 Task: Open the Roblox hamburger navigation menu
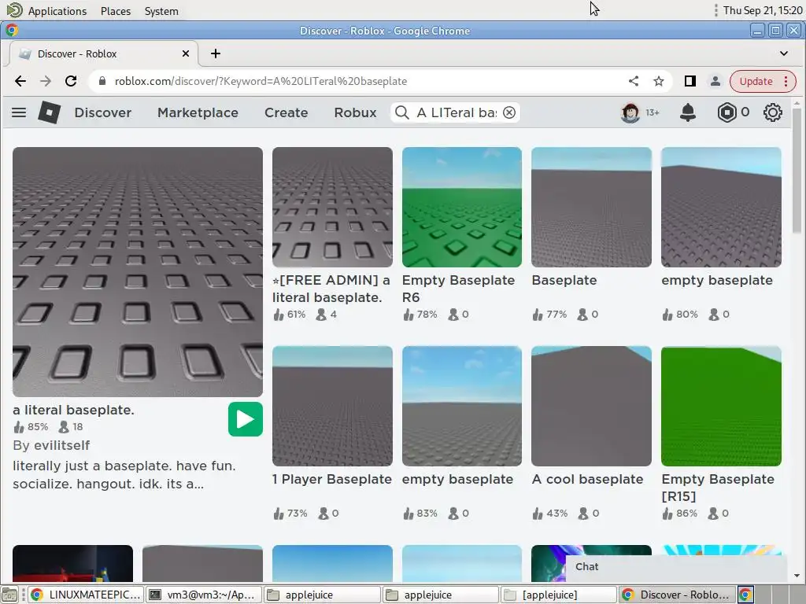[19, 112]
